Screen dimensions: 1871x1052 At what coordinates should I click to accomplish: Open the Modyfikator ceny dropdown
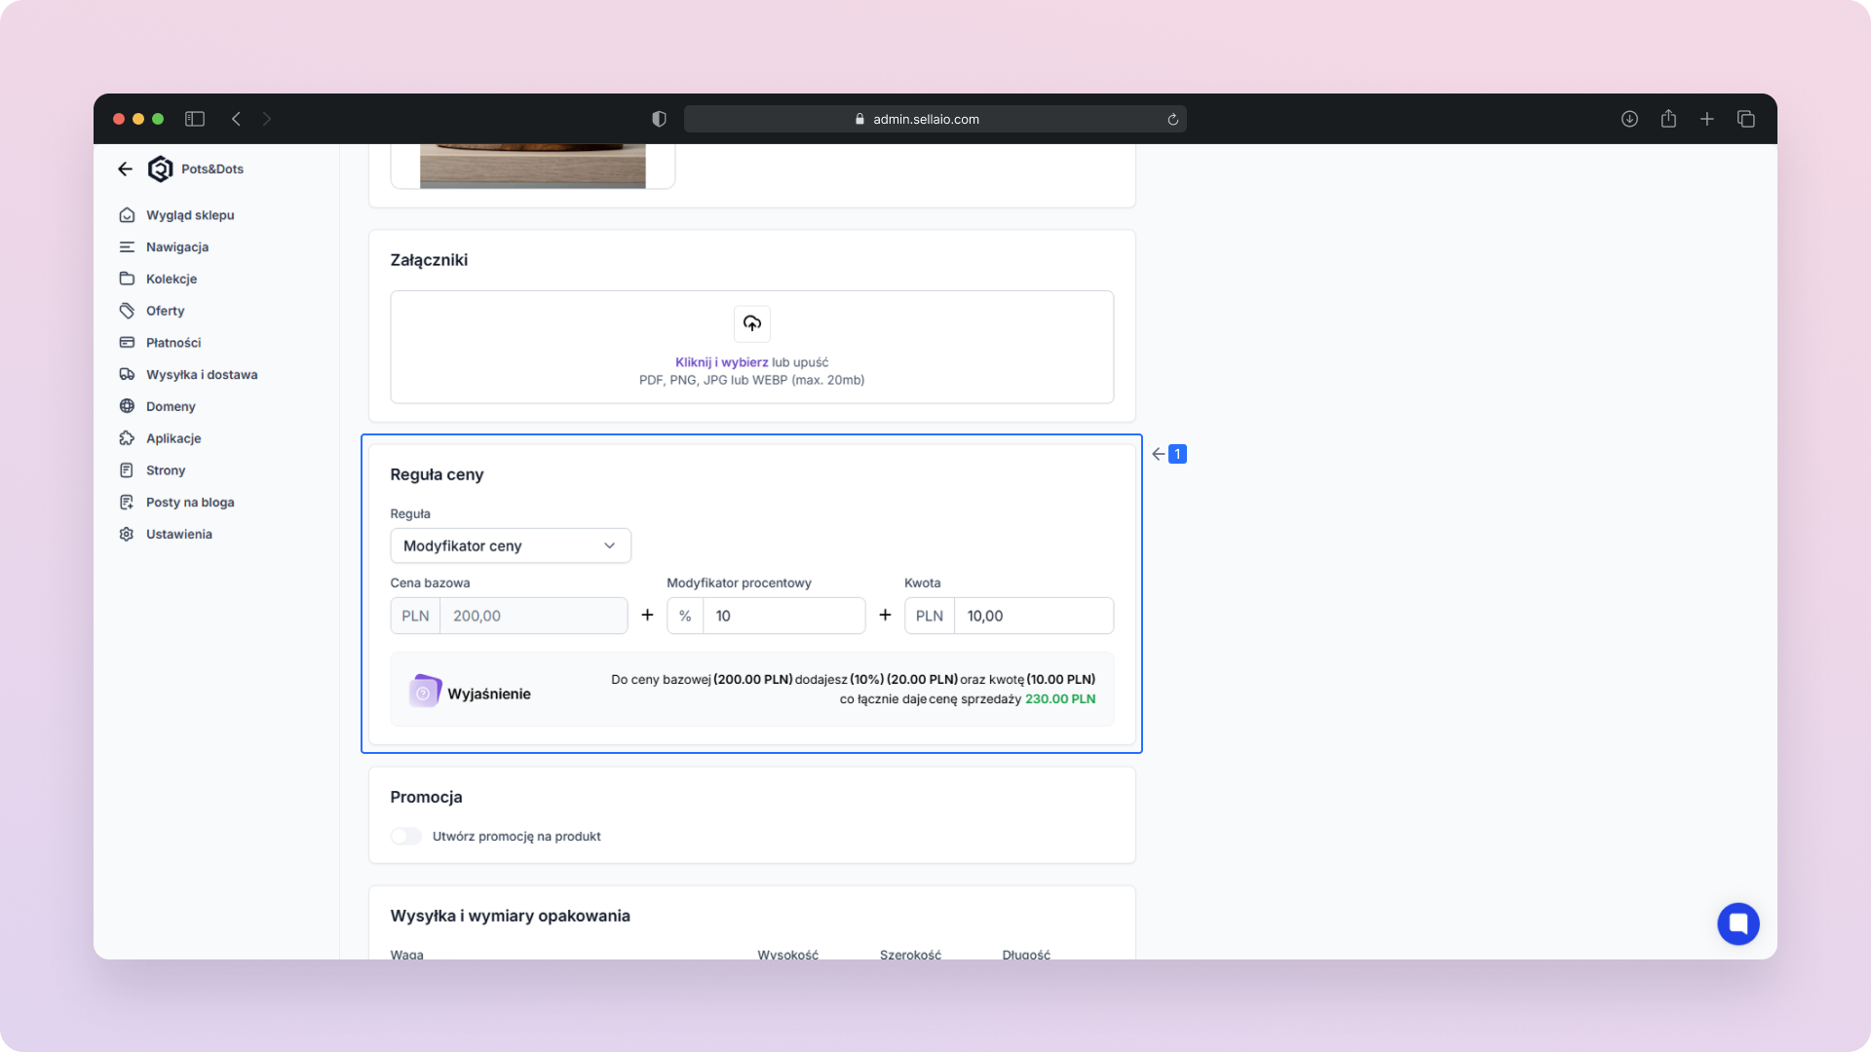(511, 545)
